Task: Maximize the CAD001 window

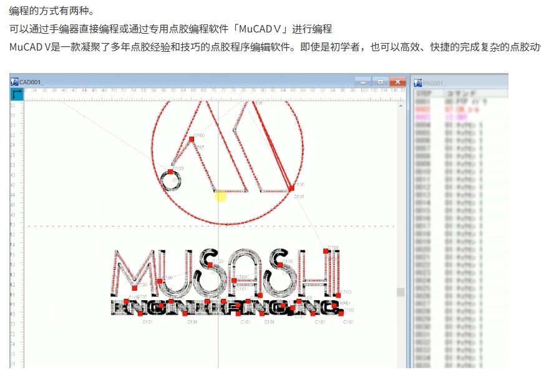Action: point(379,82)
